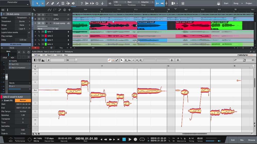Uncheck Layers follow events checkbox

tap(29, 32)
